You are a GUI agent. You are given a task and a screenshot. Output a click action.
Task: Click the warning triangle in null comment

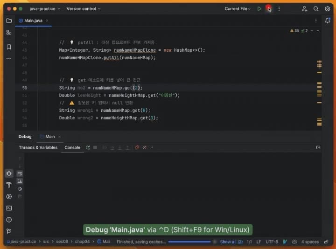tap(72, 103)
